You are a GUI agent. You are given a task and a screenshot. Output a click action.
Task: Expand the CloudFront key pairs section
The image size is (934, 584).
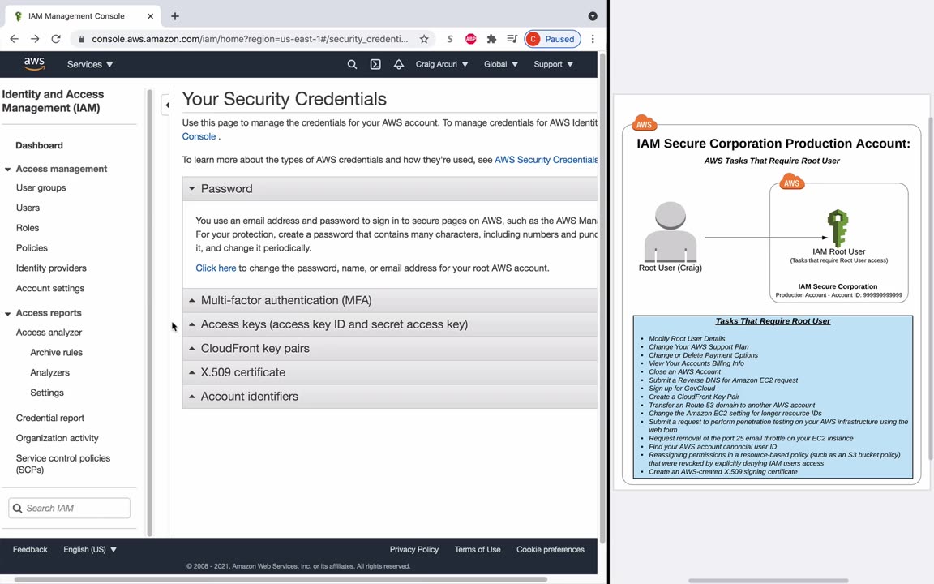tap(389, 348)
